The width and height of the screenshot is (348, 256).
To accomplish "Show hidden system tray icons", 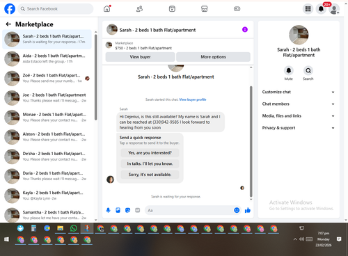I will (295, 239).
